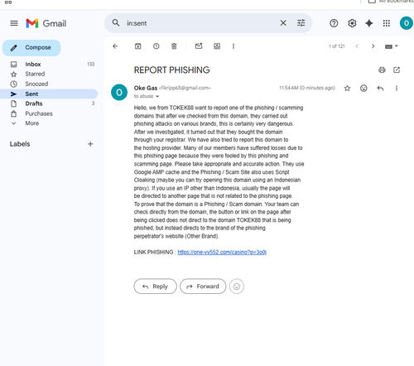Delete this email with trash icon
414x366 pixels.
click(174, 46)
